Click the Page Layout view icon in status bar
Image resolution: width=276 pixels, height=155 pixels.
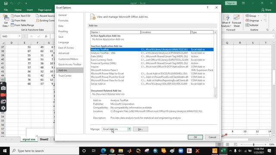click(227, 145)
